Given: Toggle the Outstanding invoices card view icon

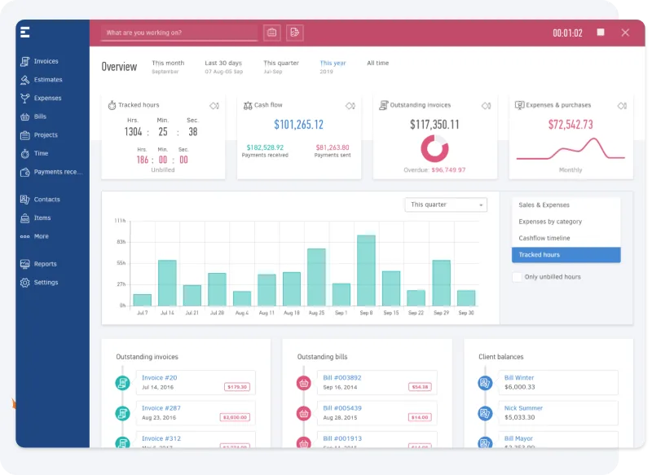Looking at the screenshot, I should tap(486, 106).
